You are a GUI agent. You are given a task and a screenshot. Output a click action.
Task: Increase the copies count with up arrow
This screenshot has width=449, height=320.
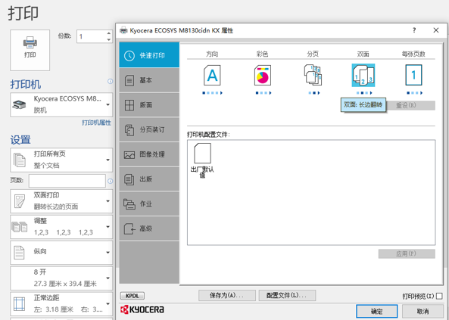[109, 33]
